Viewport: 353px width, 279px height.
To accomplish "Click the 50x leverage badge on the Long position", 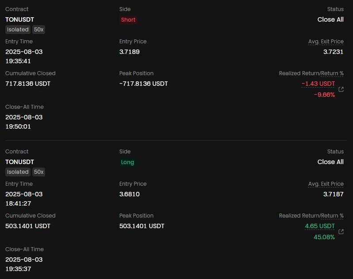I will point(39,172).
